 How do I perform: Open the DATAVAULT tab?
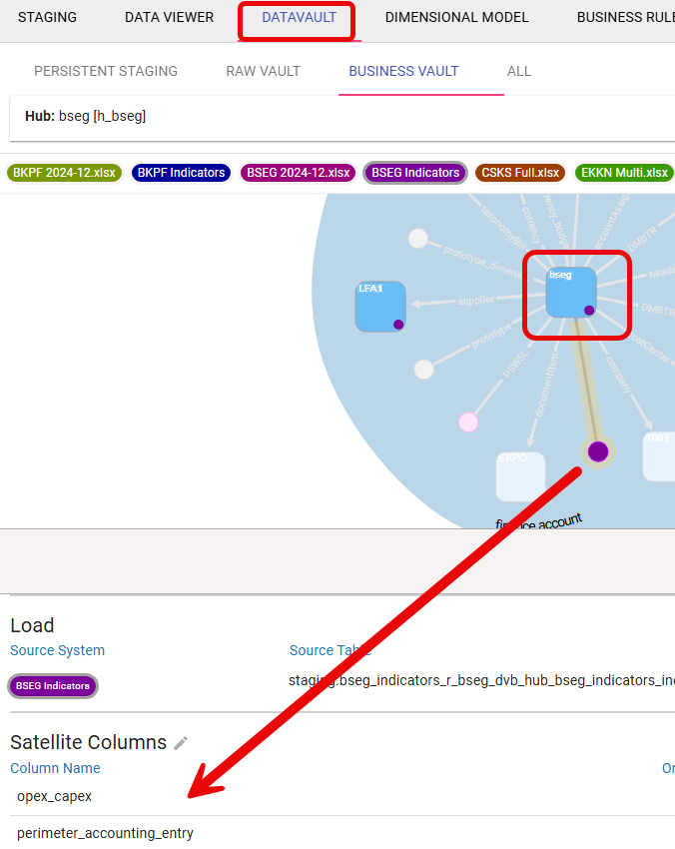point(299,17)
